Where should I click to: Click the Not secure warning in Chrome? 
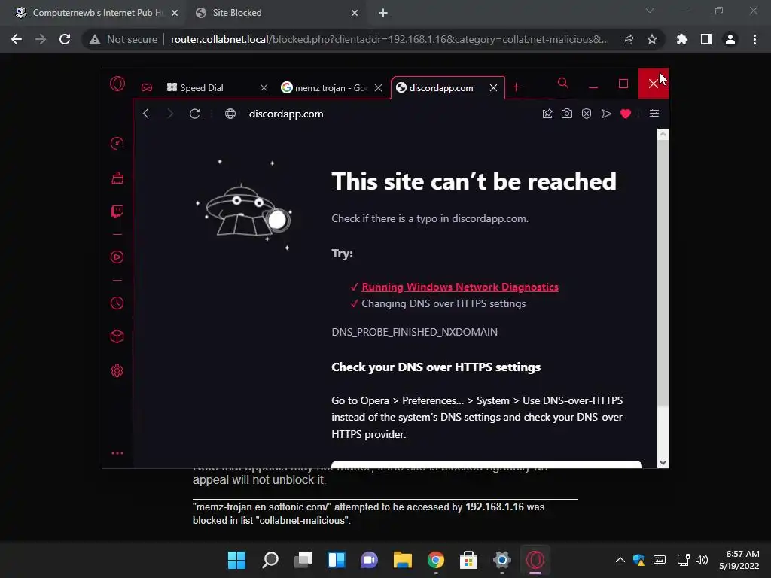pos(123,39)
